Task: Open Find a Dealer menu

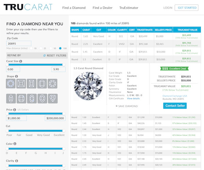Action: 103,8
